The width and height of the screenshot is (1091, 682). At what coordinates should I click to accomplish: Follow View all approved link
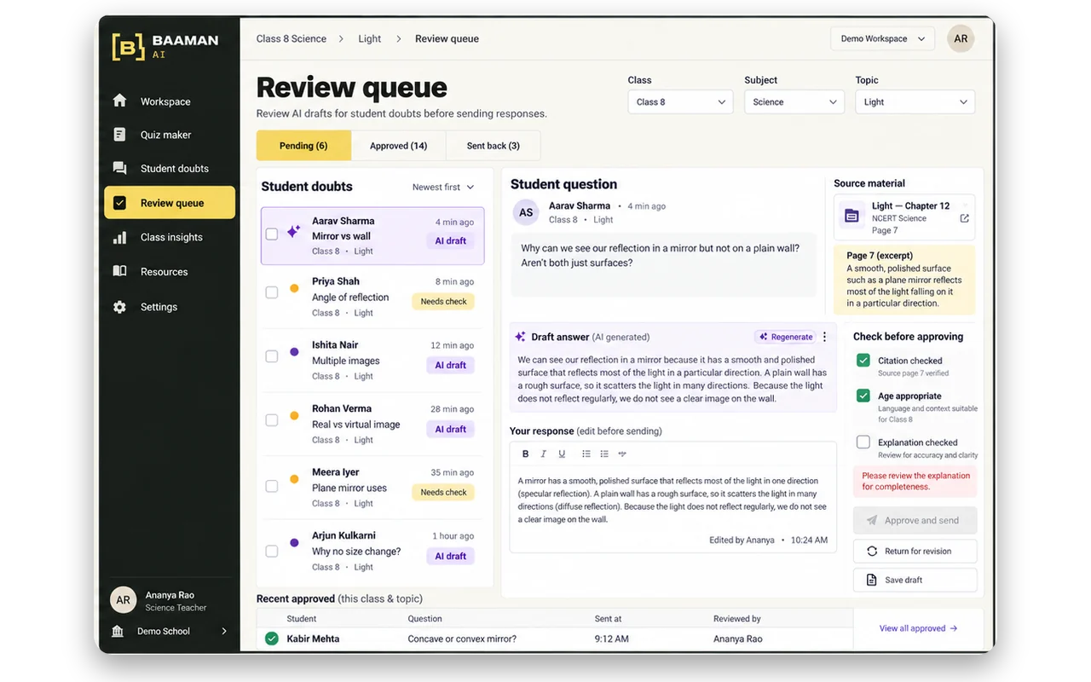point(918,628)
